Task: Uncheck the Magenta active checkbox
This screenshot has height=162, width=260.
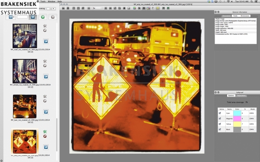Action: 220,119
